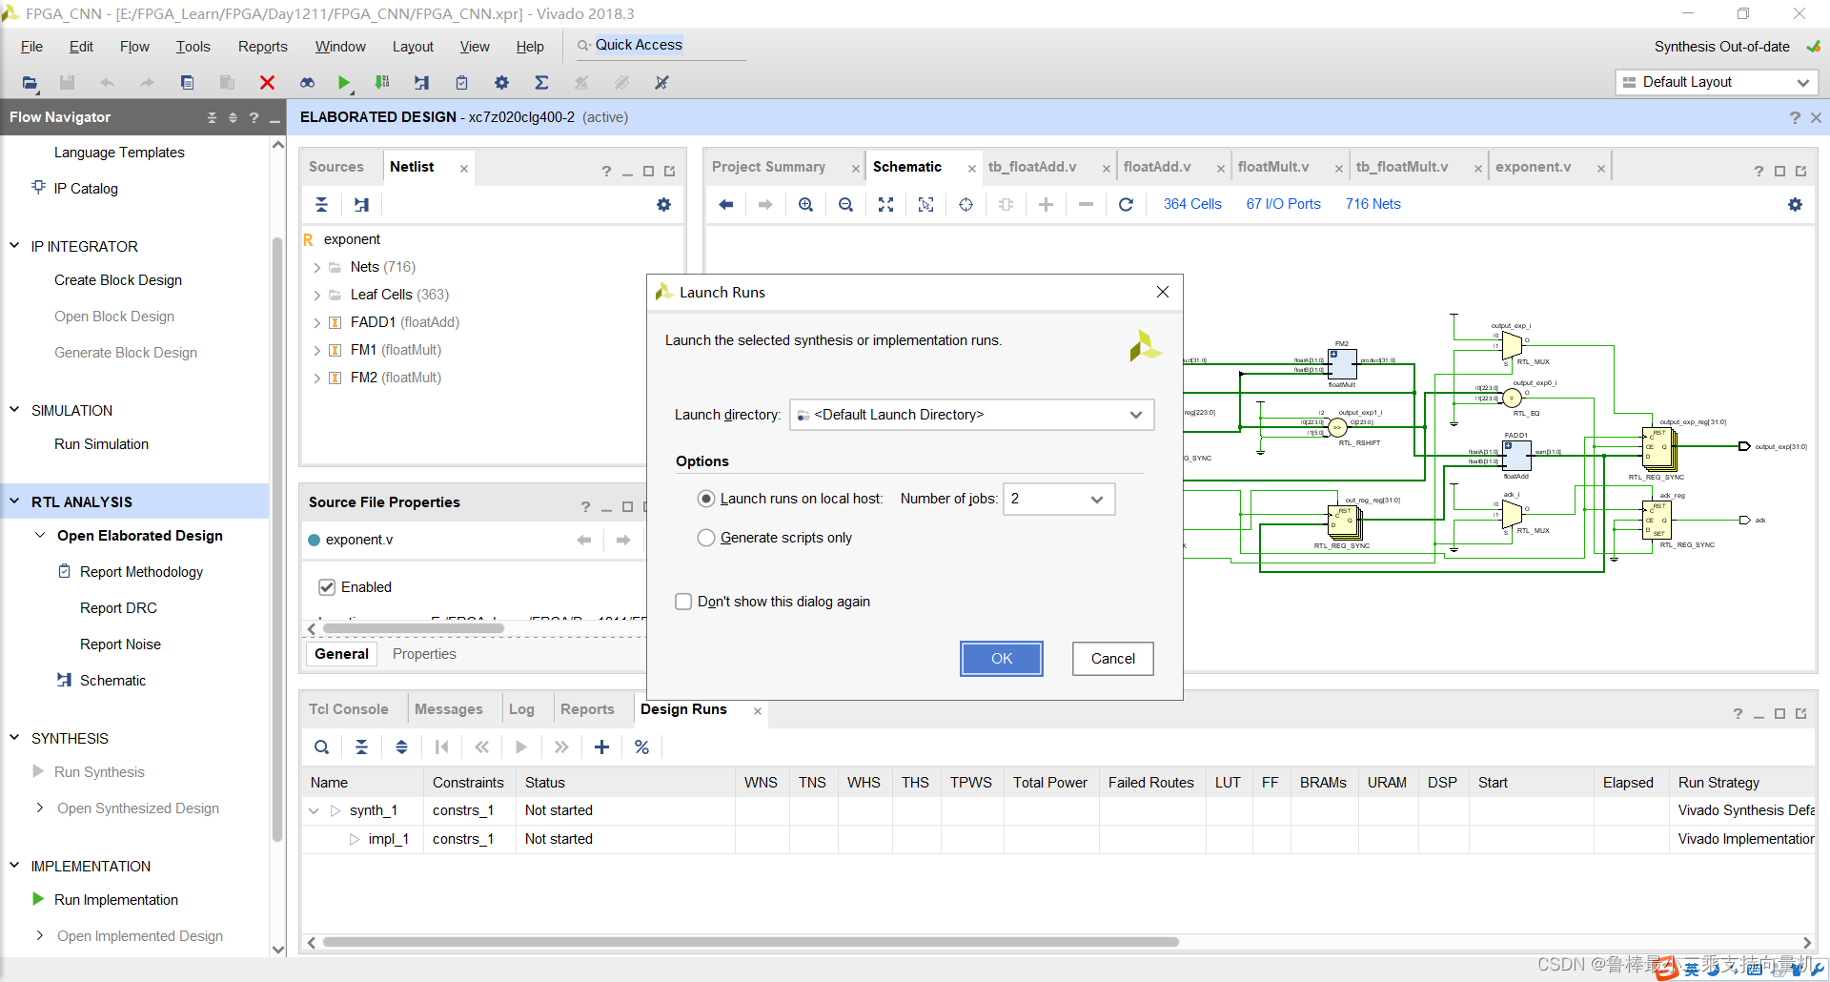Click the binoculars Find icon
The width and height of the screenshot is (1830, 982).
click(x=307, y=83)
